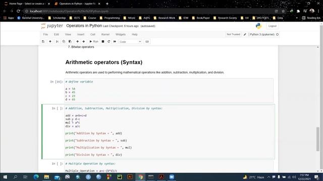Restart the kernel icon
323x181 pixels.
coord(109,41)
